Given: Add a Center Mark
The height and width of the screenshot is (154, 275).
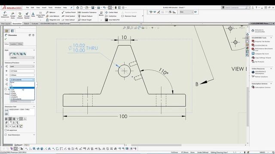Looking at the screenshot, I should pyautogui.click(x=111, y=12).
